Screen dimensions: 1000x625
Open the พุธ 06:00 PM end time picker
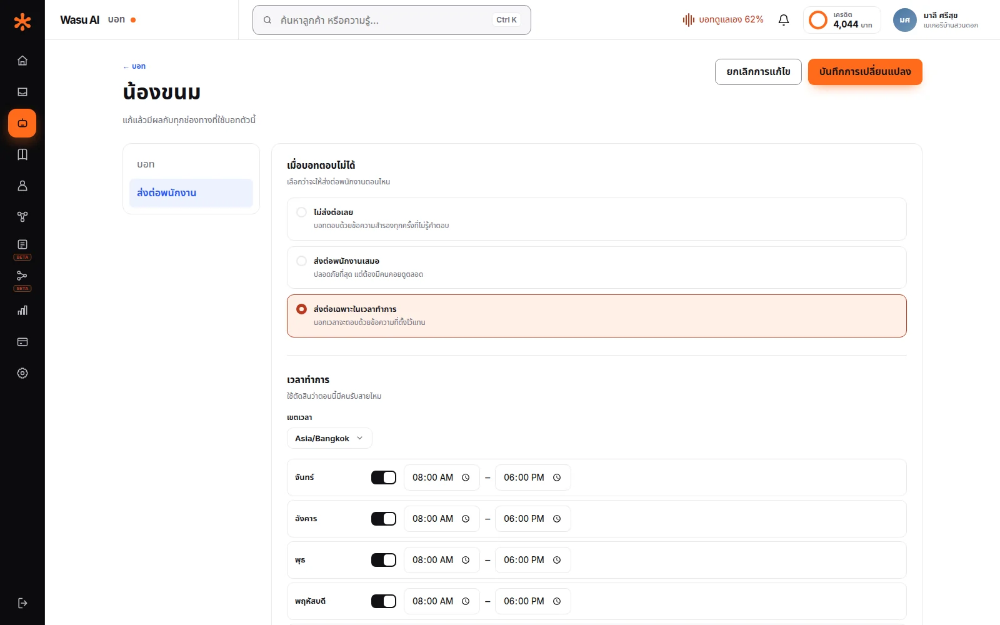pyautogui.click(x=533, y=560)
